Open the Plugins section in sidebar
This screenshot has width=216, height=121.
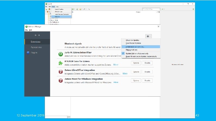coord(37,53)
